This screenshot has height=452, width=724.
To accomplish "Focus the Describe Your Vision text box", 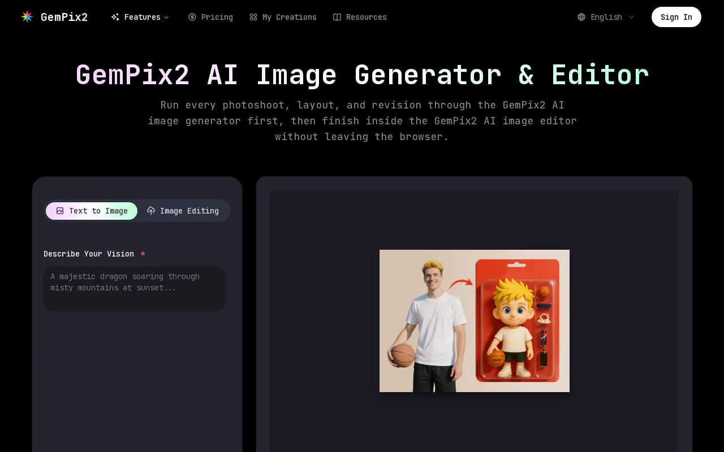I will coord(135,288).
